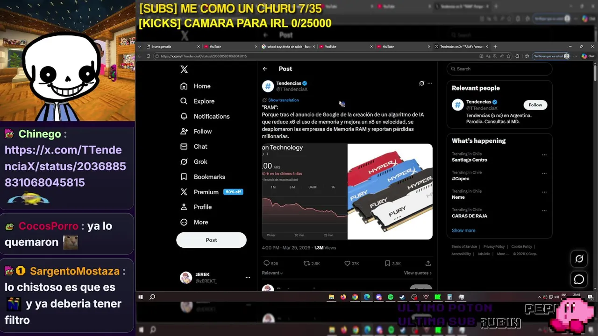Screen dimensions: 598x336
Task: Click Show more under trends
Action: click(x=463, y=231)
